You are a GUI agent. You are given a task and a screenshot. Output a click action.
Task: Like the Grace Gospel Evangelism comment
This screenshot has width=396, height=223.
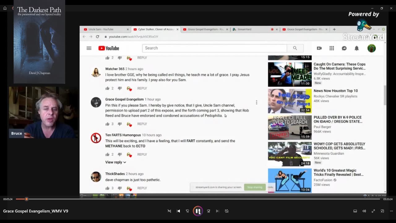click(x=107, y=124)
